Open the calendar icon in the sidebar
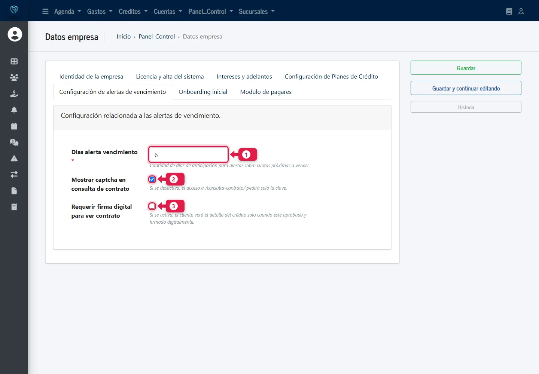539x374 pixels. pos(14,126)
